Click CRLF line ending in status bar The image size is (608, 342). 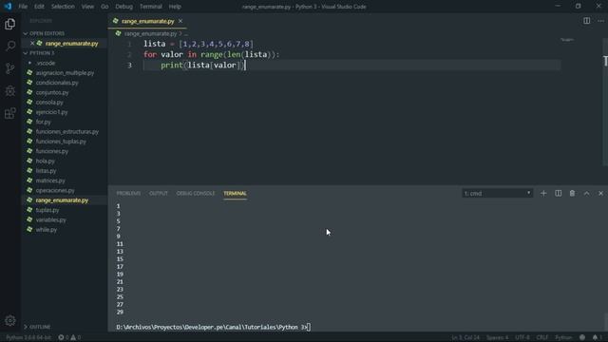(542, 337)
